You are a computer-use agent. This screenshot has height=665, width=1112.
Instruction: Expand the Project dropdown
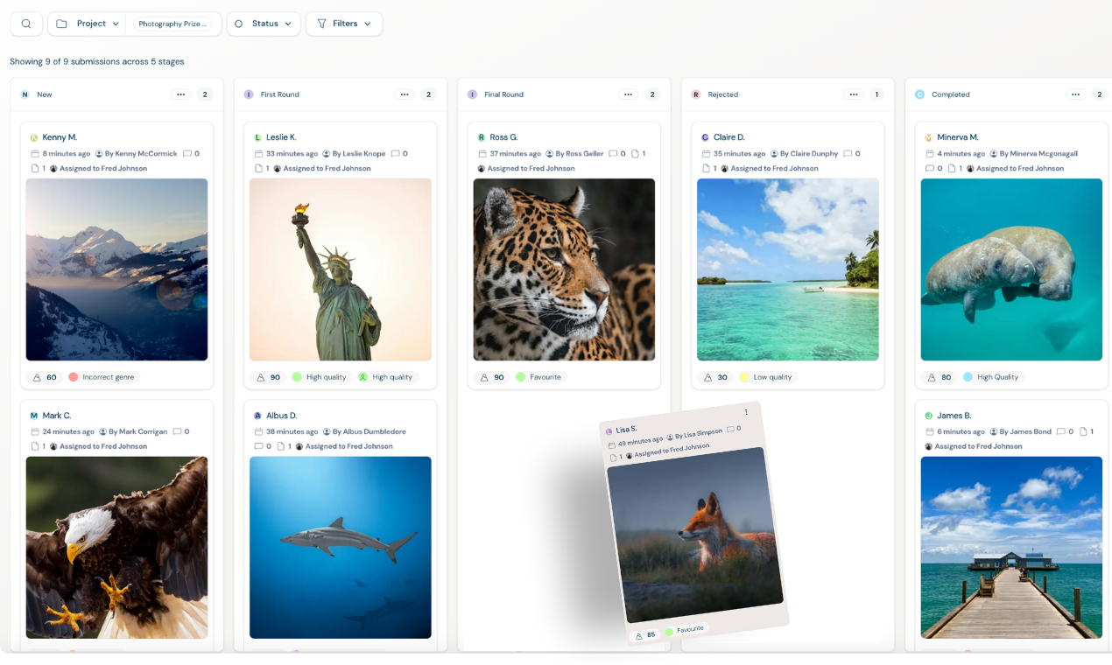(88, 24)
